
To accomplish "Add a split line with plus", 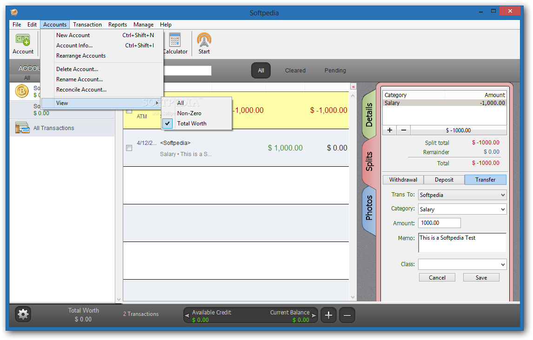I will [x=390, y=131].
